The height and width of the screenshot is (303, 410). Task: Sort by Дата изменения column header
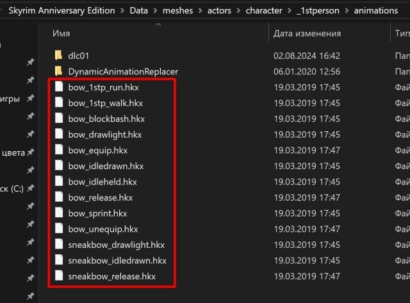tap(307, 33)
